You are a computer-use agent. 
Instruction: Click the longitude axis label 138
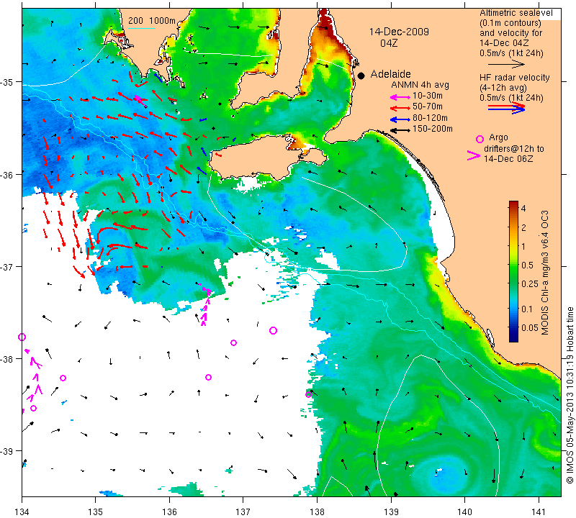point(317,511)
